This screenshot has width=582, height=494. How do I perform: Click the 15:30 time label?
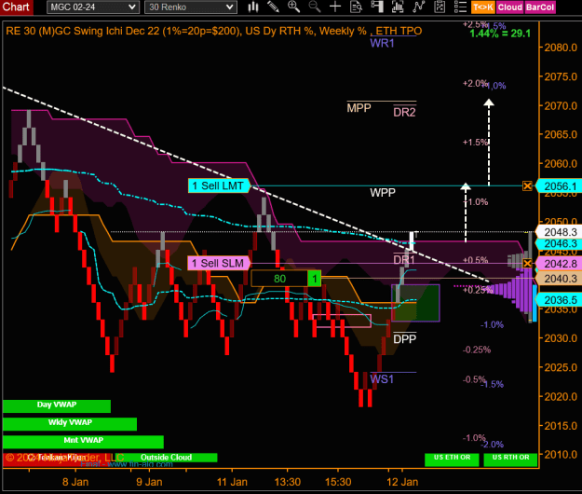coord(338,482)
